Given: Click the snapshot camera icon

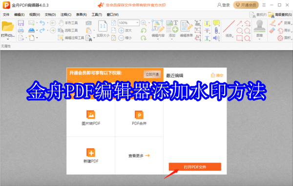Looking at the screenshot, I should [88, 23].
